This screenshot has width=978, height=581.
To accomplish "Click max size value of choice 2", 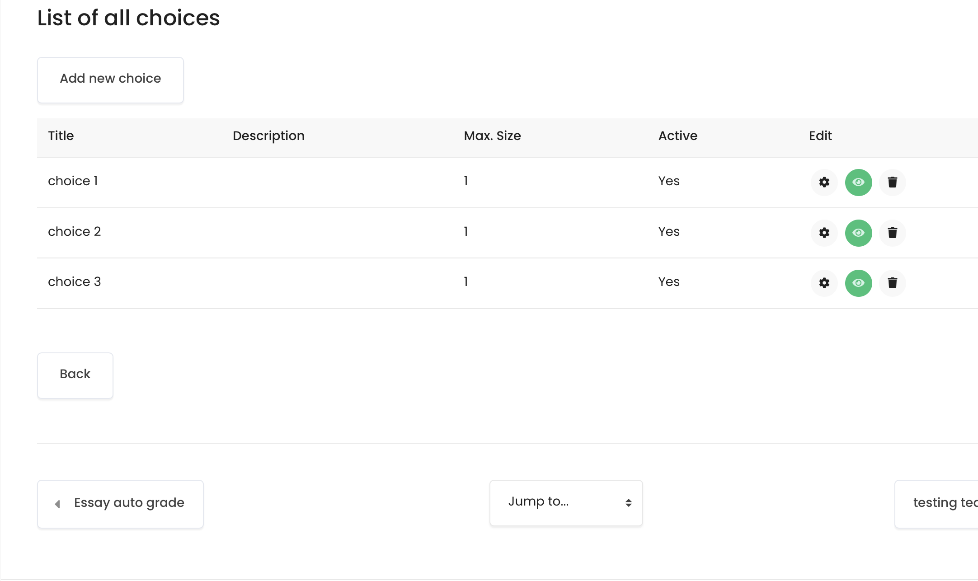I will tap(466, 231).
